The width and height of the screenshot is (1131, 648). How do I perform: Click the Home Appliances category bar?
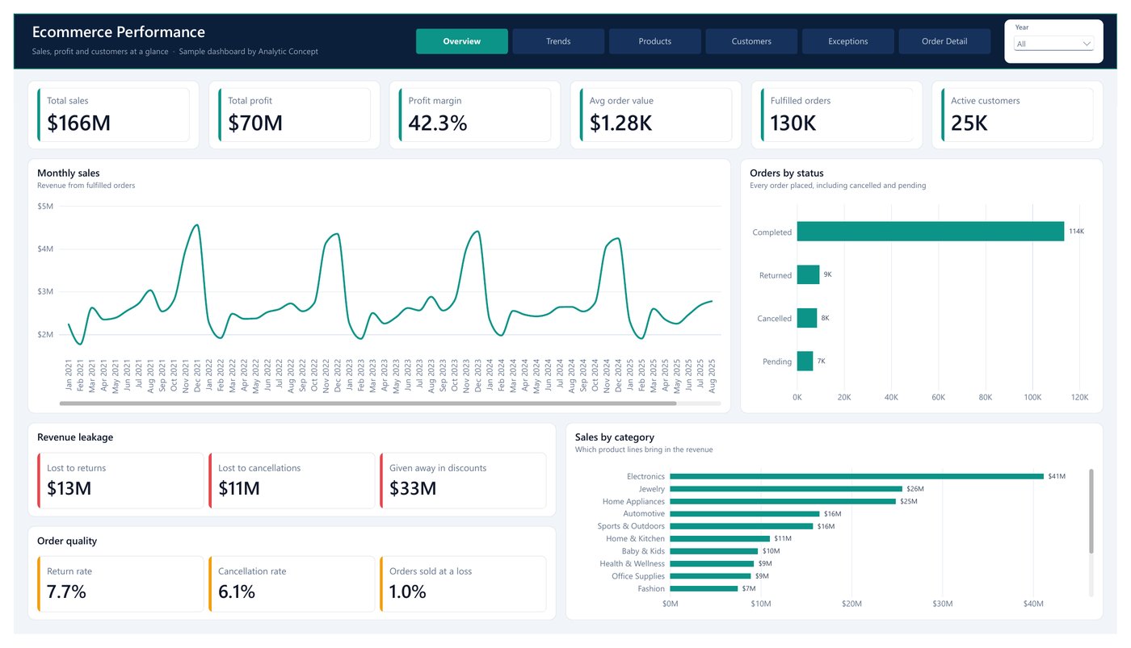783,501
